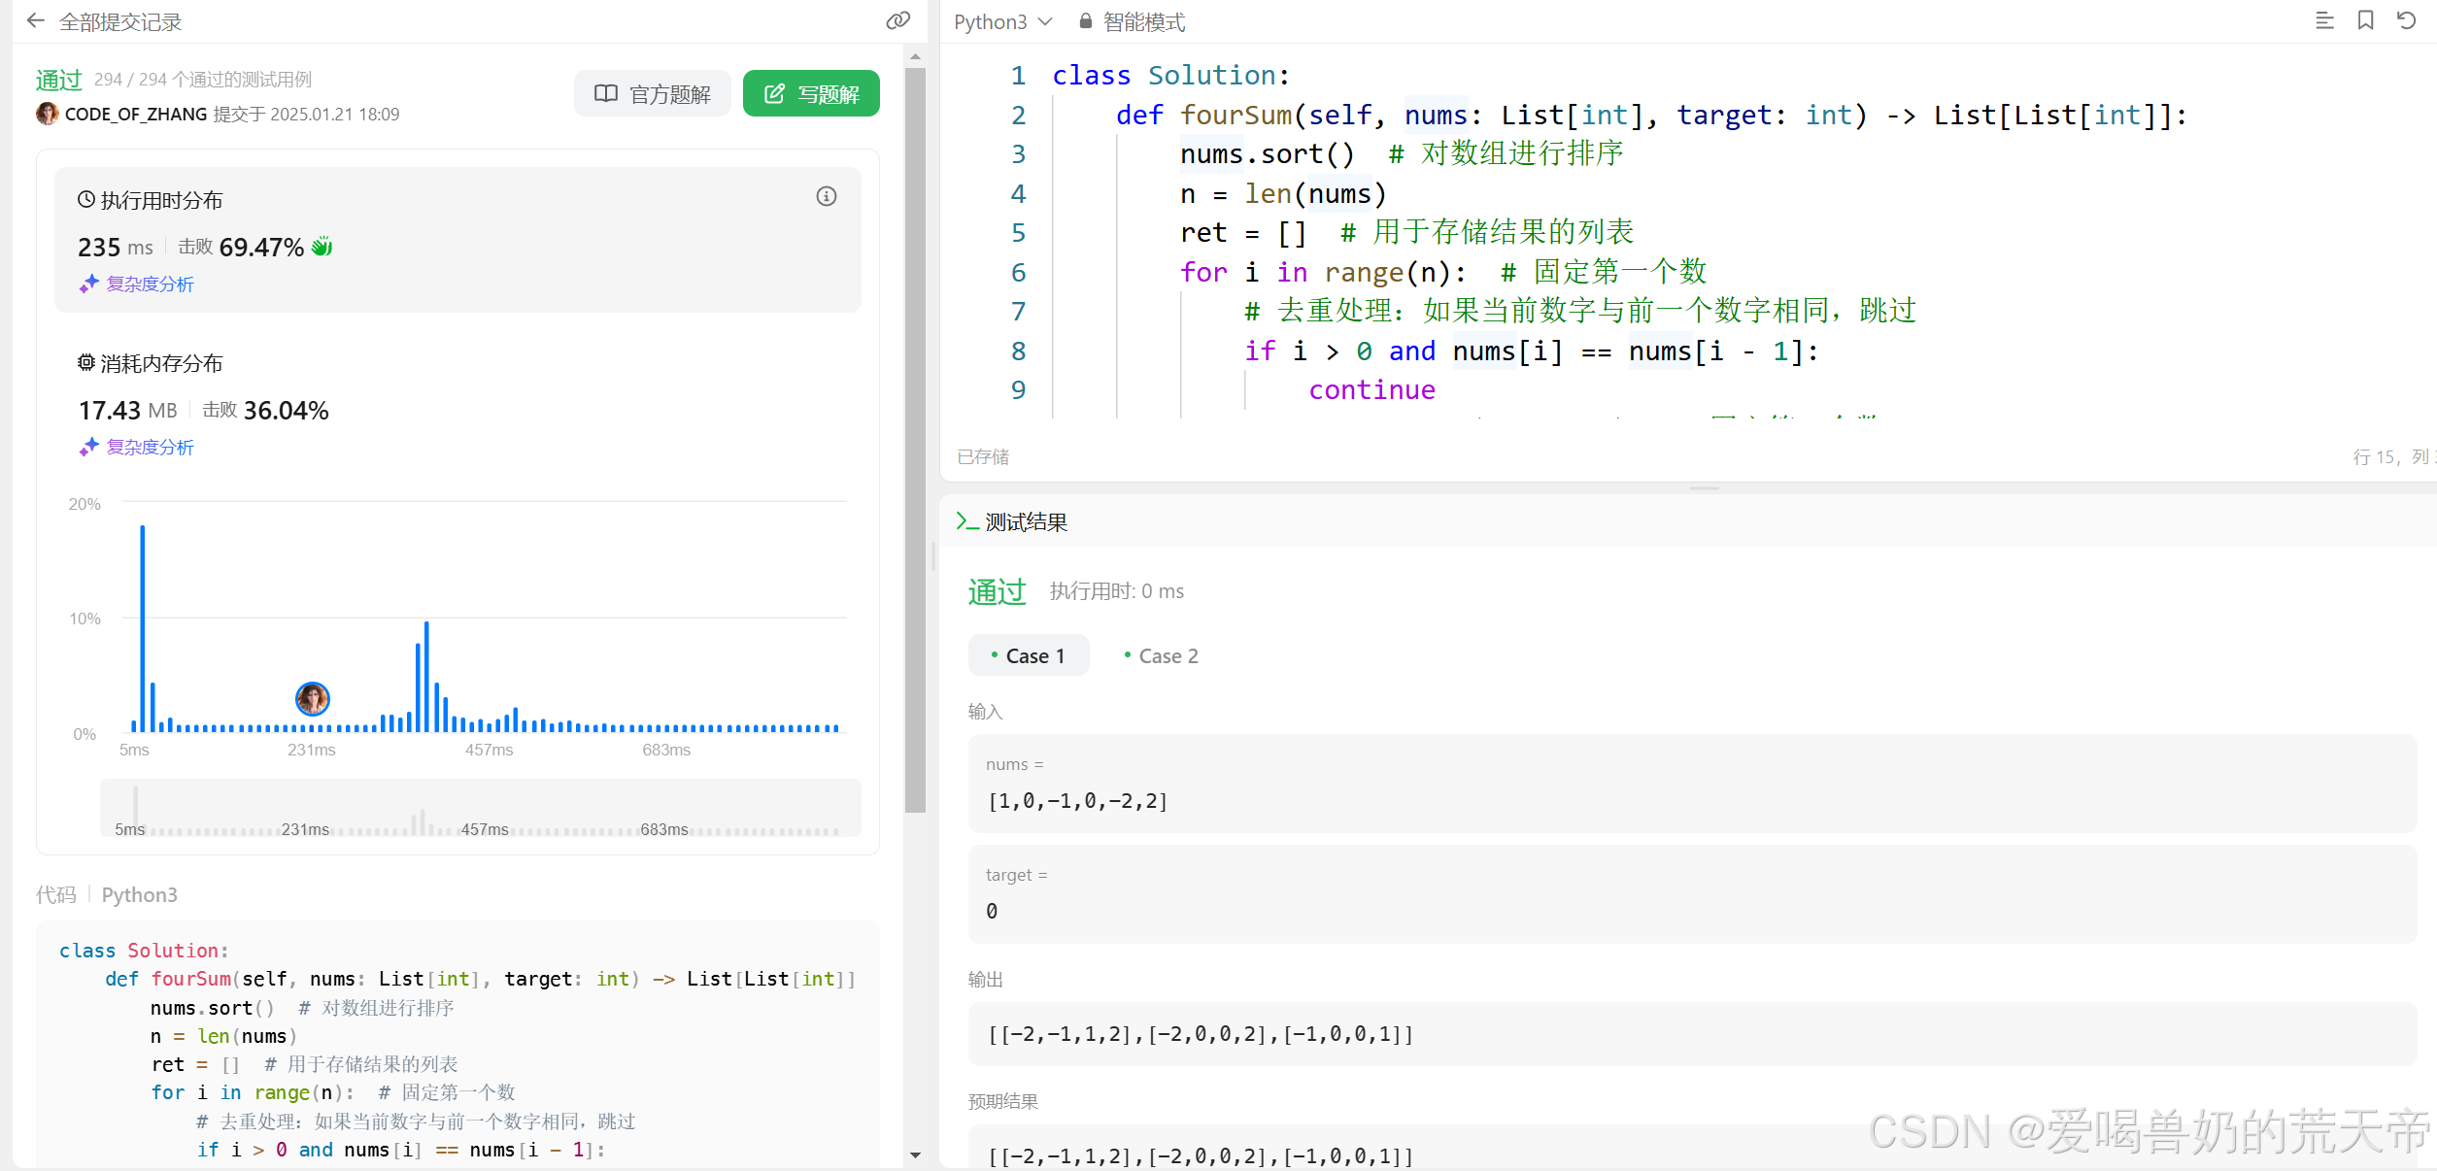Screen dimensions: 2437x1171
Task: Click the left panel scrollbar thumb
Action: coord(915,440)
